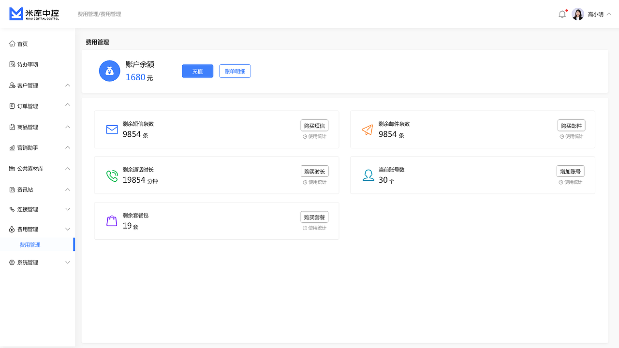Click 购买短信 button
Screen dimensions: 619x348
314,126
